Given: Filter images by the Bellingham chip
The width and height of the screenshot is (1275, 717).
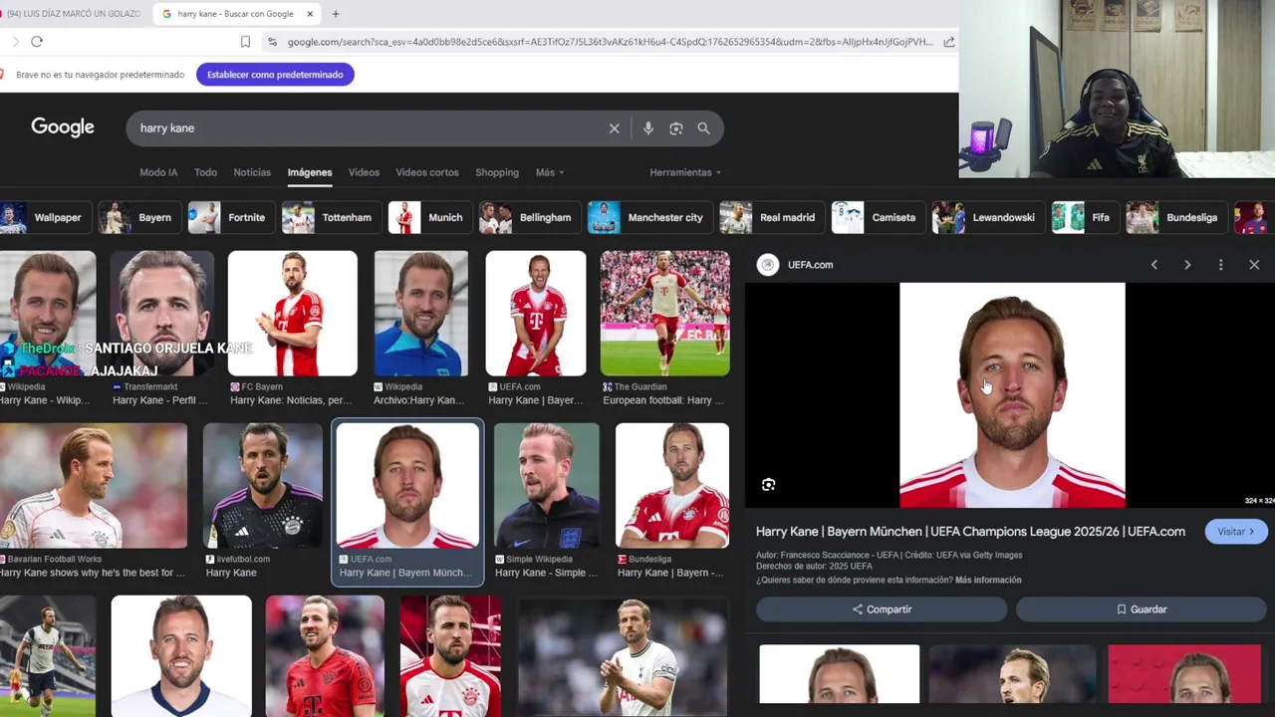Looking at the screenshot, I should 528,217.
